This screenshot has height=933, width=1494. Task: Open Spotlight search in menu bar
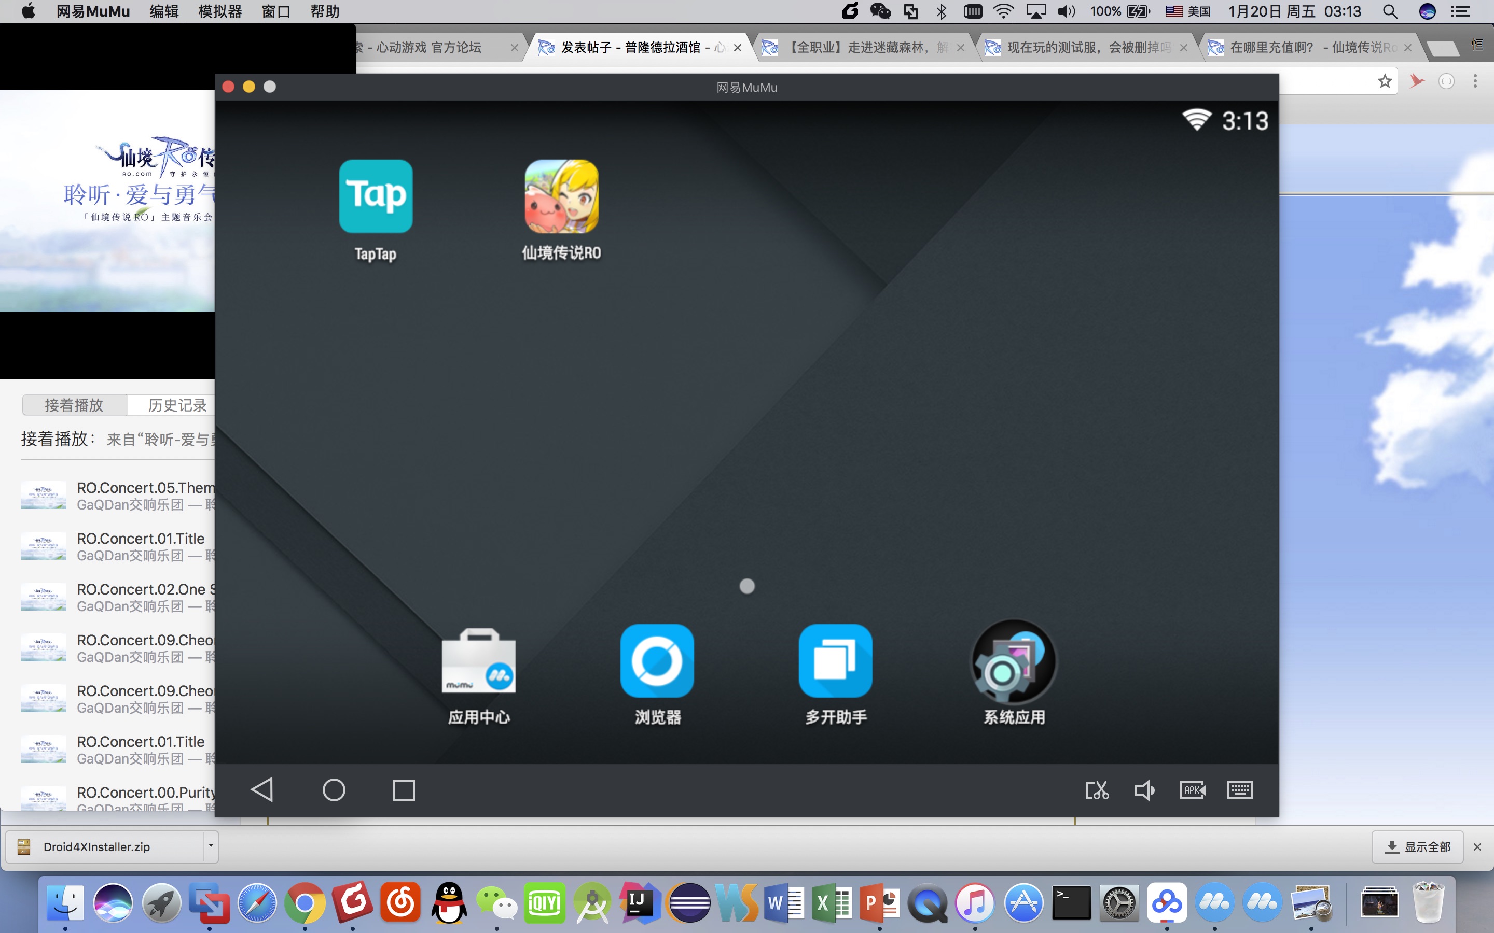1390,11
